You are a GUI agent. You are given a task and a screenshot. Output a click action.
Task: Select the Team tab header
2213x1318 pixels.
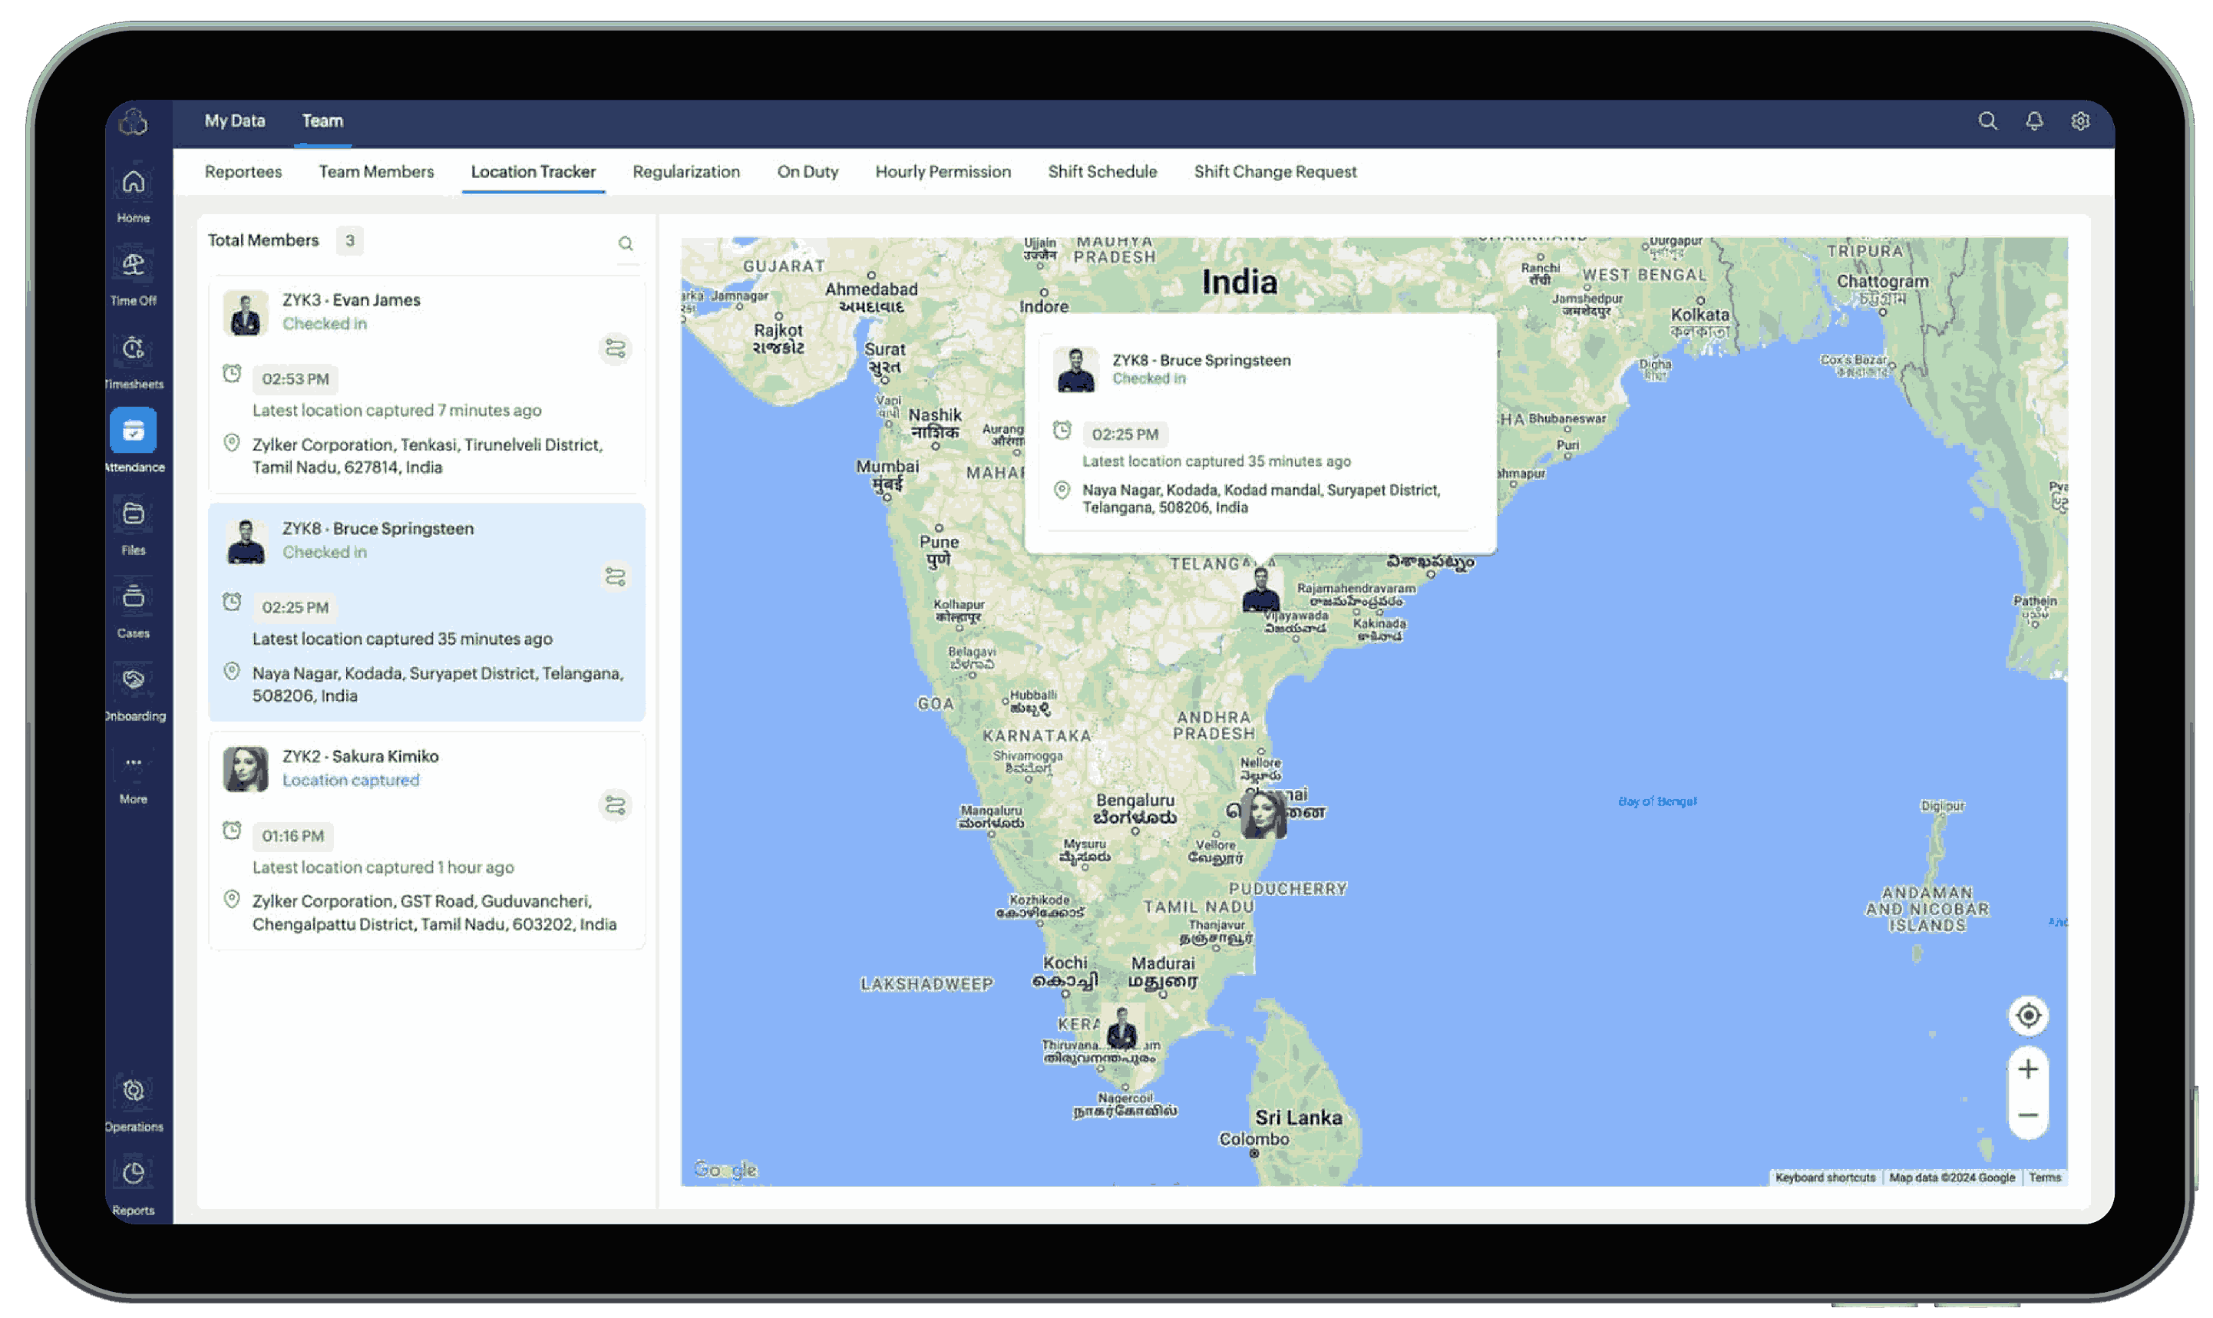point(323,119)
